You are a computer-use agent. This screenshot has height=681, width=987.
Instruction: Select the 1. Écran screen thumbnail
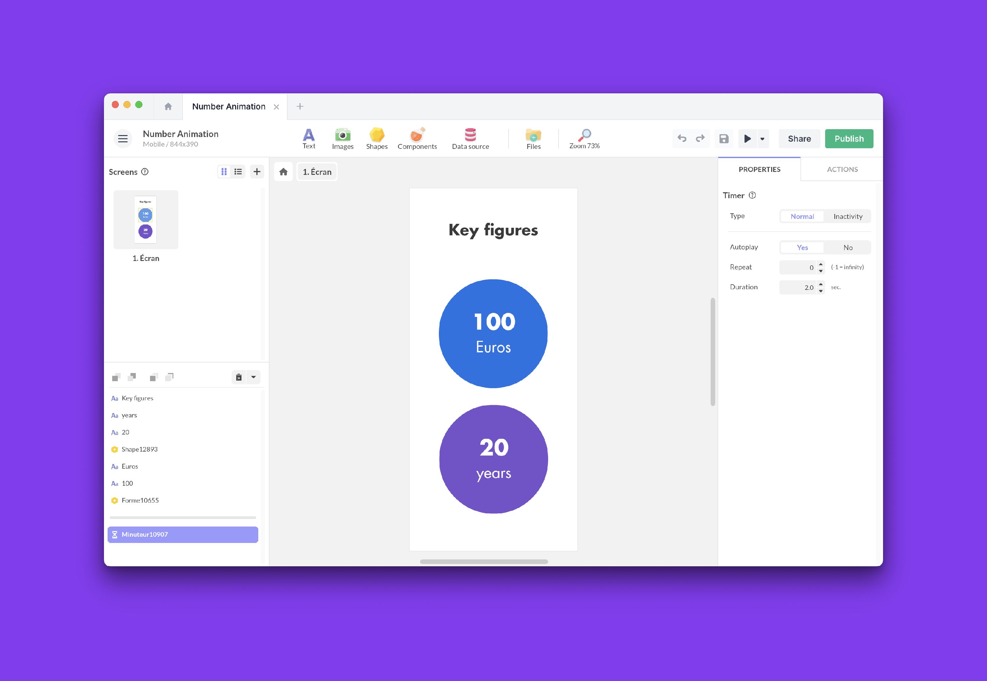click(x=146, y=220)
